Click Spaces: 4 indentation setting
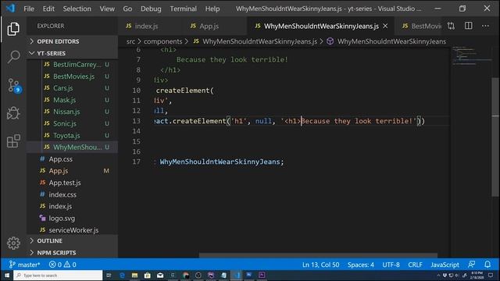This screenshot has height=281, width=500. 361,265
